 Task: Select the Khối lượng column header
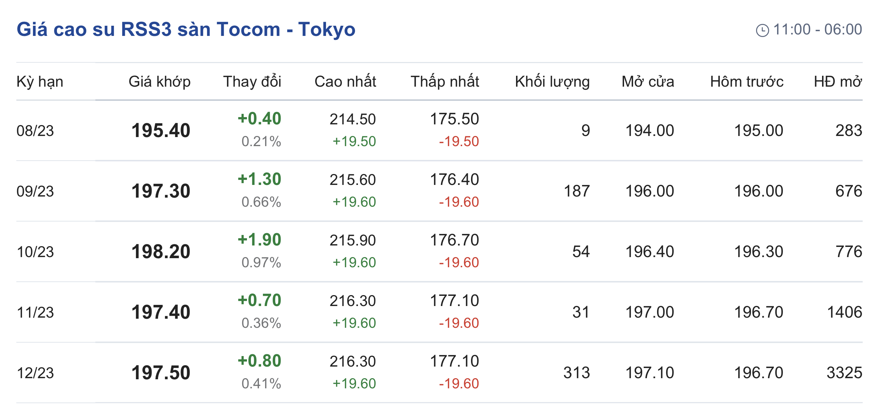coord(552,82)
